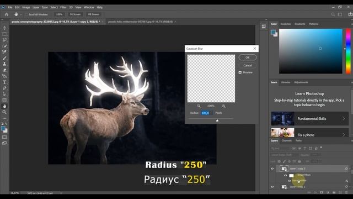Switch to the Swatches tab
This screenshot has height=199, width=353.
[286, 24]
